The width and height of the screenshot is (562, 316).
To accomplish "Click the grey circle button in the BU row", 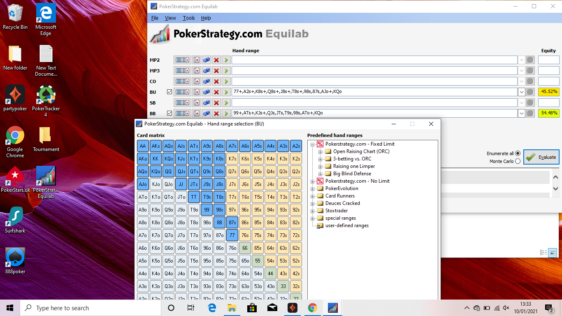I will click(530, 92).
